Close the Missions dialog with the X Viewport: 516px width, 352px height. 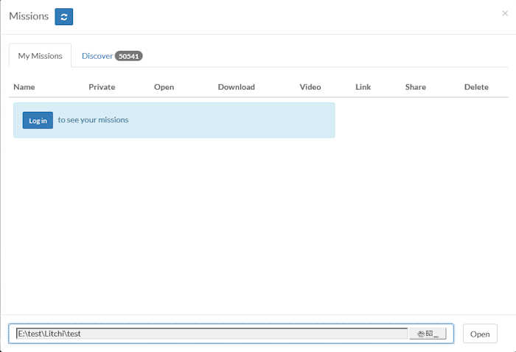pyautogui.click(x=504, y=13)
